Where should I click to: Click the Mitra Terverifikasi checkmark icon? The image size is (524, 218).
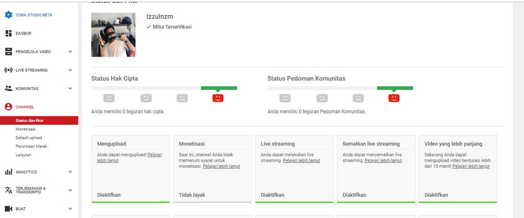(149, 27)
